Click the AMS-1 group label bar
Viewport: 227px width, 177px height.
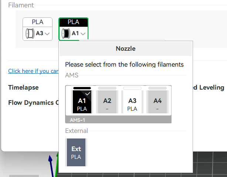(x=118, y=120)
